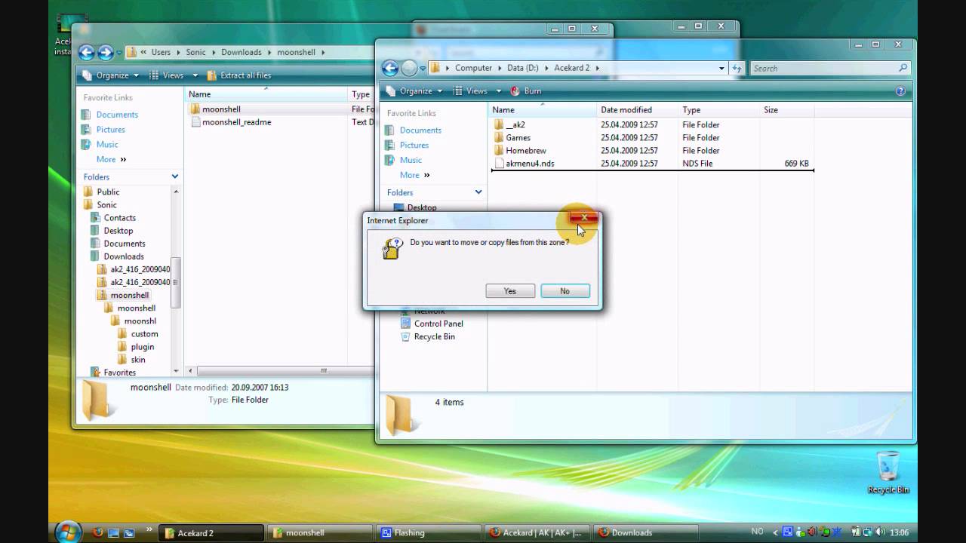Expand More favorite links in moonshell window
The width and height of the screenshot is (966, 543).
111,160
